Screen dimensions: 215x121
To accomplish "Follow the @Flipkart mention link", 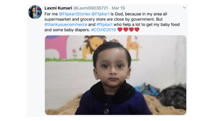I will [x=100, y=14].
